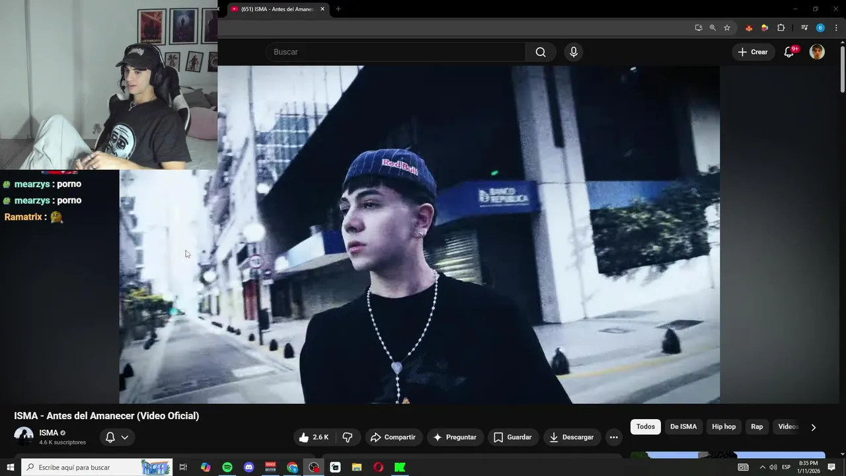The height and width of the screenshot is (476, 846).
Task: Show more filter chips with right arrow
Action: click(x=814, y=427)
